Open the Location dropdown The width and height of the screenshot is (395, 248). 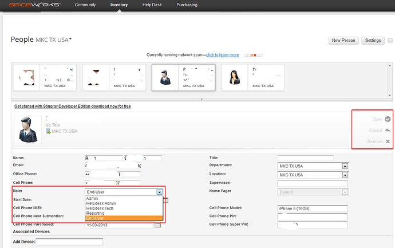click(x=313, y=175)
